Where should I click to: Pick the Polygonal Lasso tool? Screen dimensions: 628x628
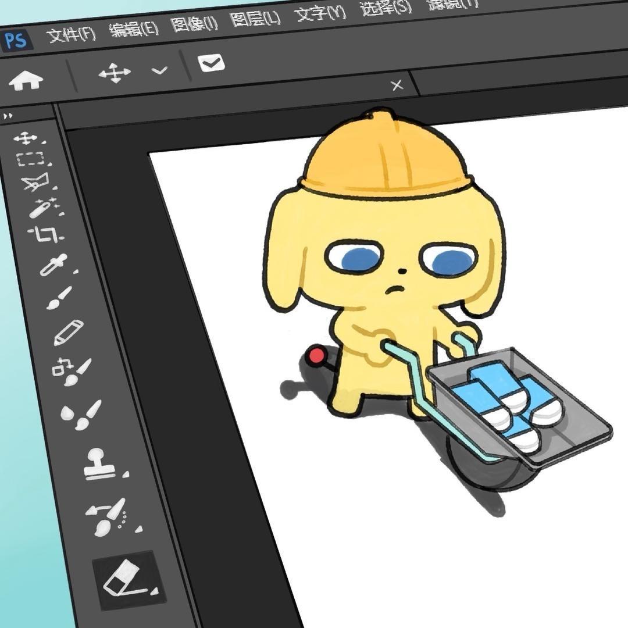[34, 183]
